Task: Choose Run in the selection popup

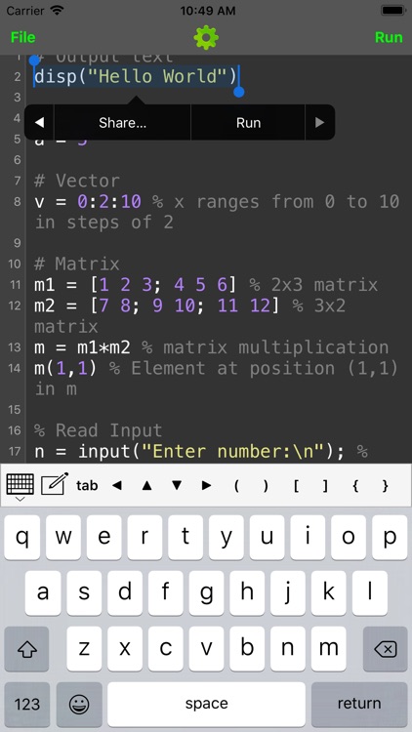Action: click(x=248, y=123)
